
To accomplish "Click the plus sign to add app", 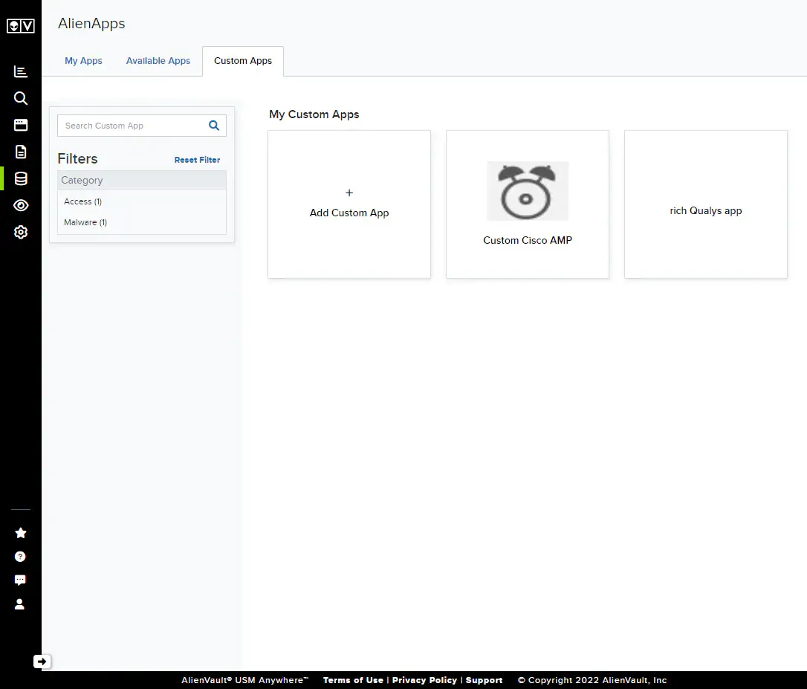I will point(349,193).
